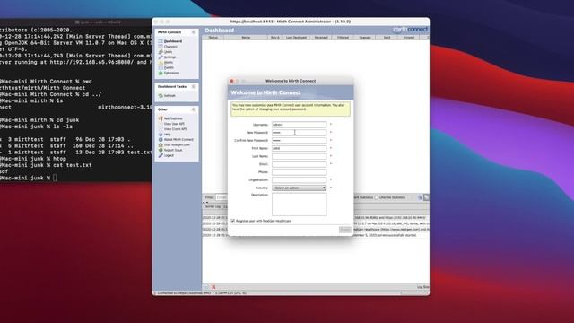Click the red X clear log icon

(x=213, y=287)
